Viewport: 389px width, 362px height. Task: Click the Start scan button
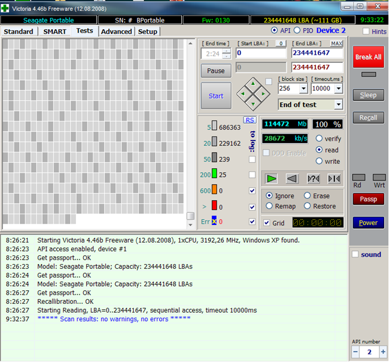(216, 96)
